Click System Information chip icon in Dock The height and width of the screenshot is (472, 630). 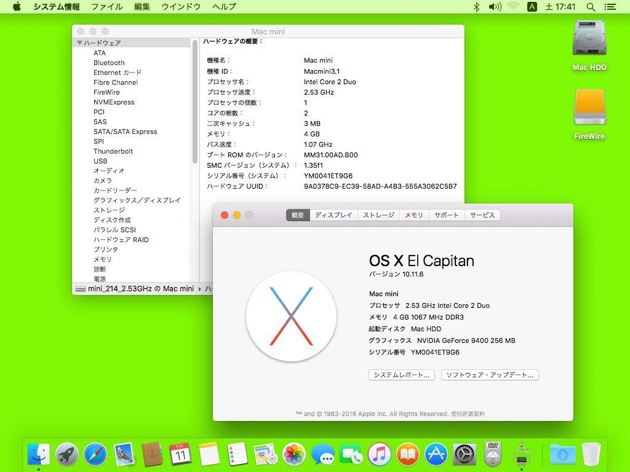pyautogui.click(x=522, y=454)
